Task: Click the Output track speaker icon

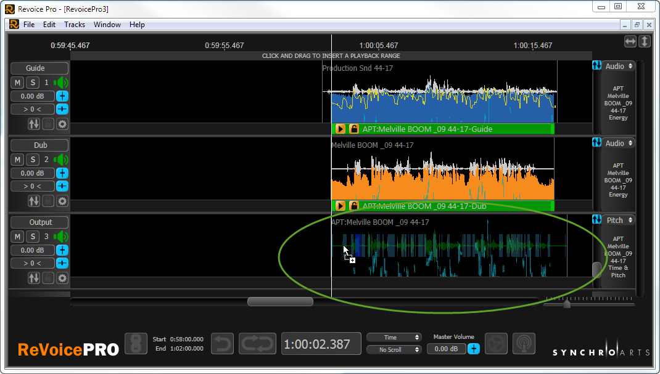Action: coord(61,237)
